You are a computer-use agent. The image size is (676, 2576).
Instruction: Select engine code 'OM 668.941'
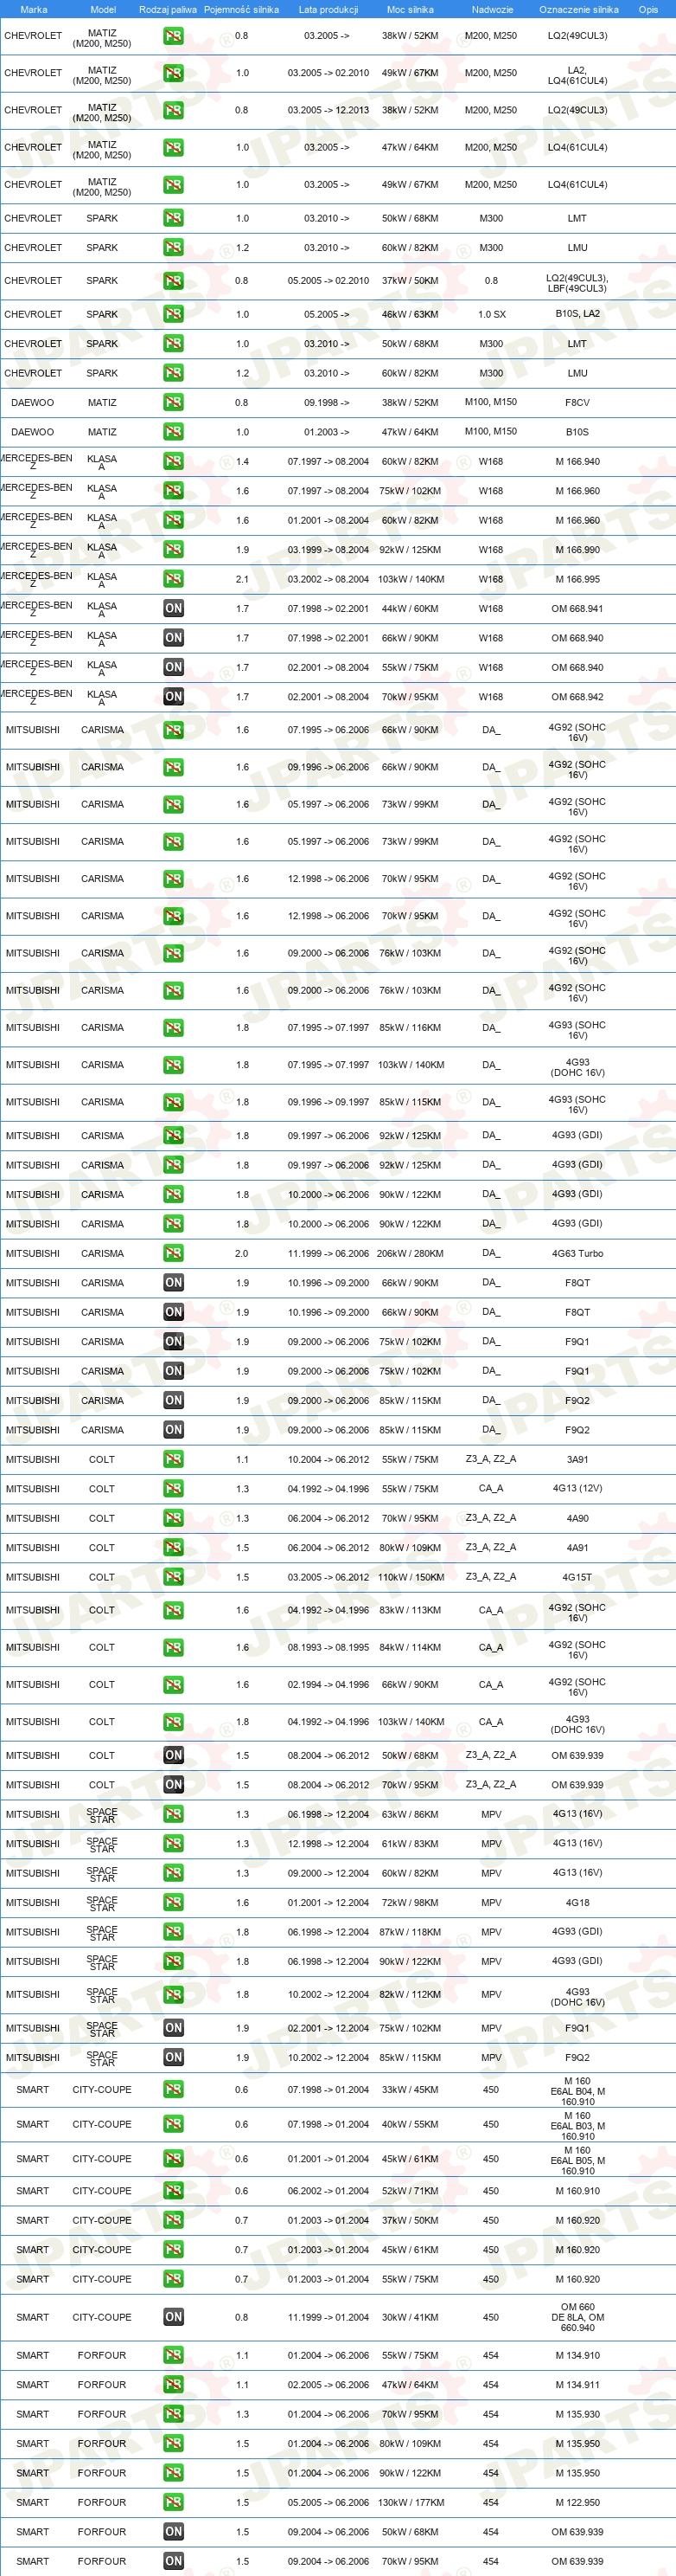coord(577,609)
